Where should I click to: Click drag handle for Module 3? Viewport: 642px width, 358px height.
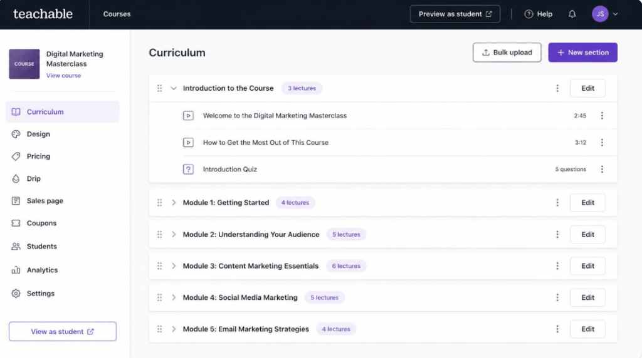point(160,266)
